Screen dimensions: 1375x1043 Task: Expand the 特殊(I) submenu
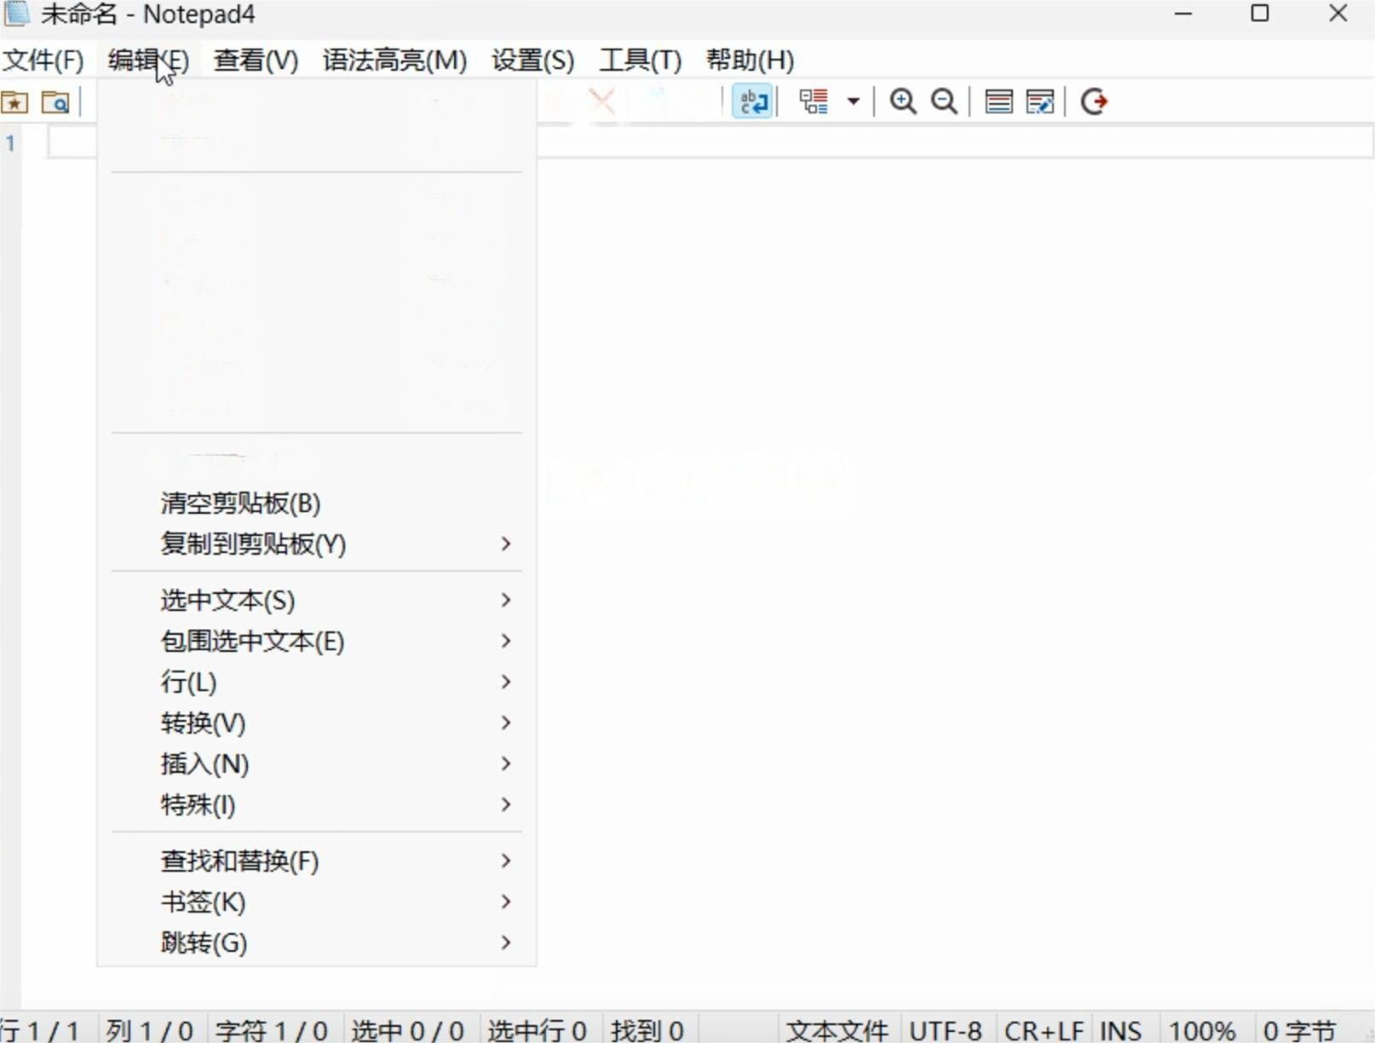click(x=317, y=804)
